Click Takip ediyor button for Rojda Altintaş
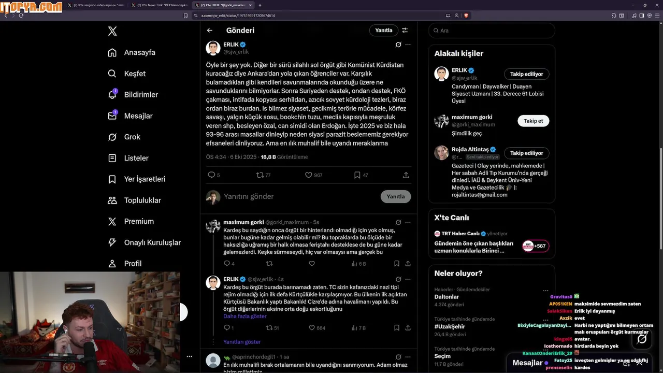The width and height of the screenshot is (663, 373). [x=527, y=153]
